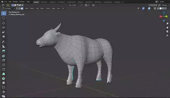This screenshot has width=170, height=98.
Task: Open the editor type dropdown
Action: pyautogui.click(x=3, y=5)
